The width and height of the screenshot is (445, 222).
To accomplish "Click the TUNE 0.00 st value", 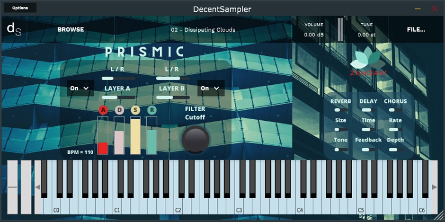I will click(x=367, y=35).
